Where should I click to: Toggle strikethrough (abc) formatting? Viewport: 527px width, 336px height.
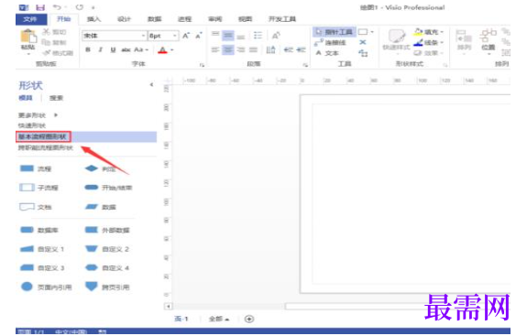126,49
